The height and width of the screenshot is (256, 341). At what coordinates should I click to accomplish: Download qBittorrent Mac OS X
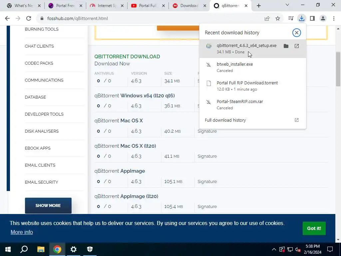coord(119,121)
